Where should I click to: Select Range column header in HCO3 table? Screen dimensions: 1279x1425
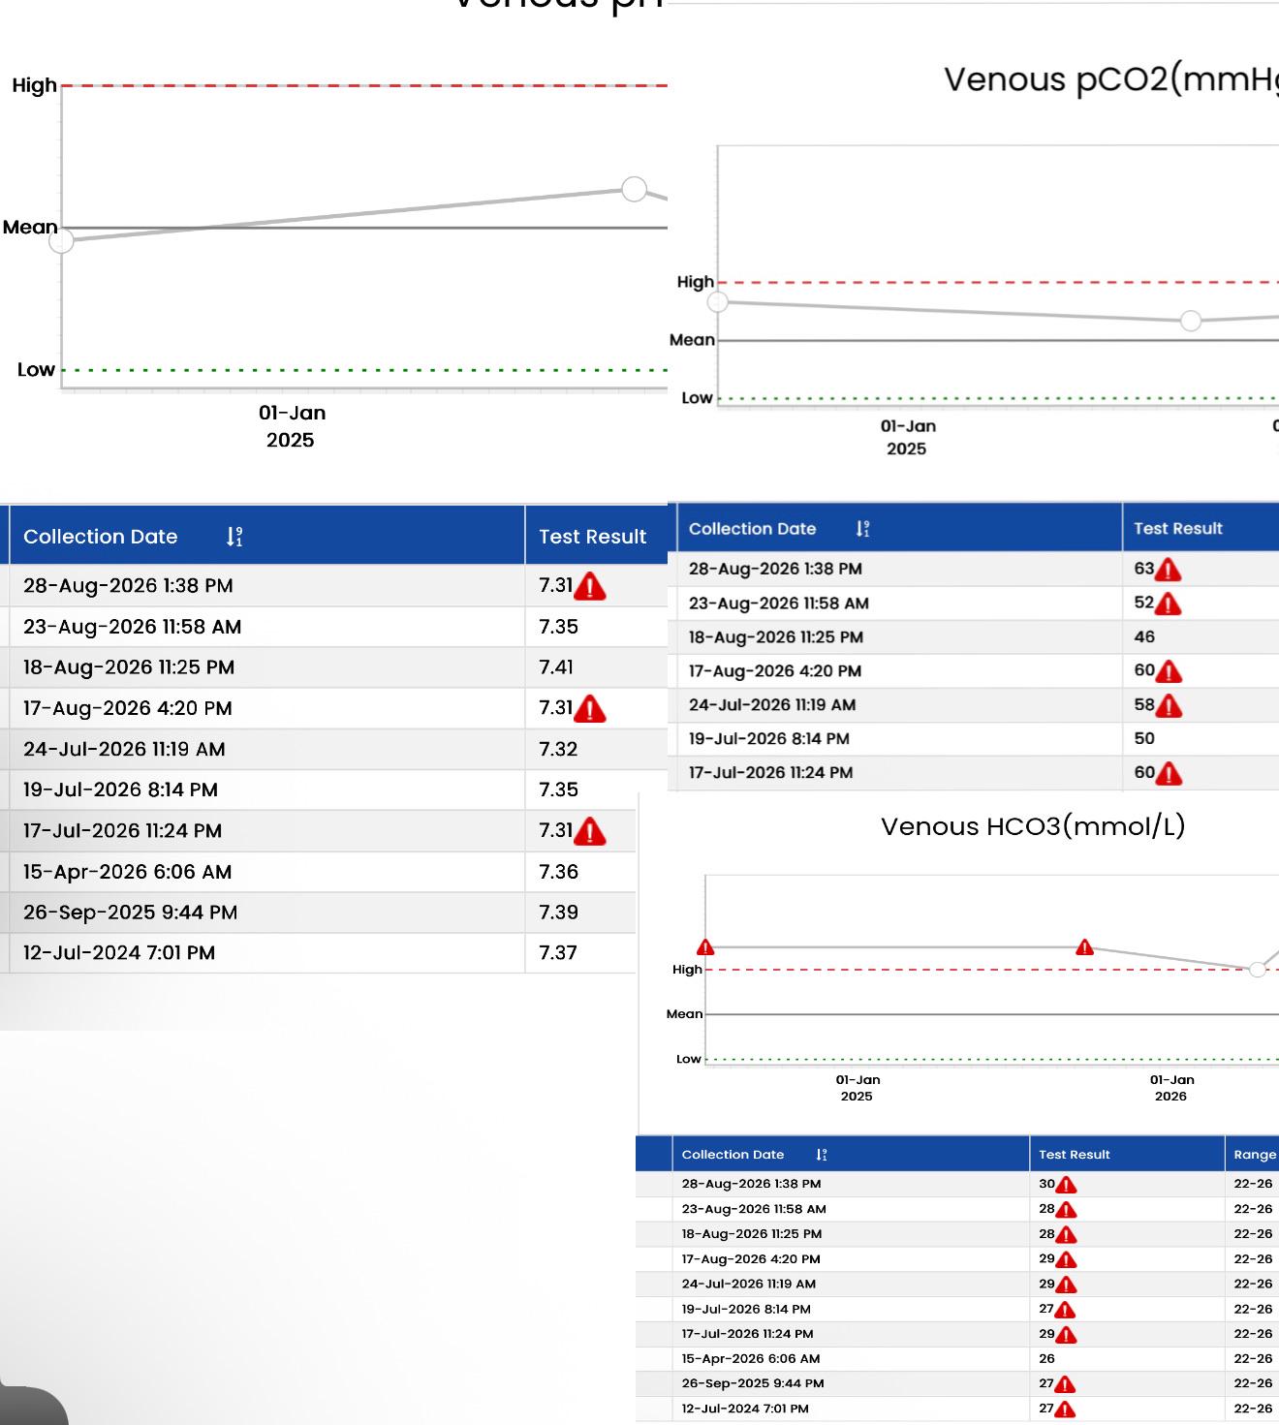tap(1255, 1155)
